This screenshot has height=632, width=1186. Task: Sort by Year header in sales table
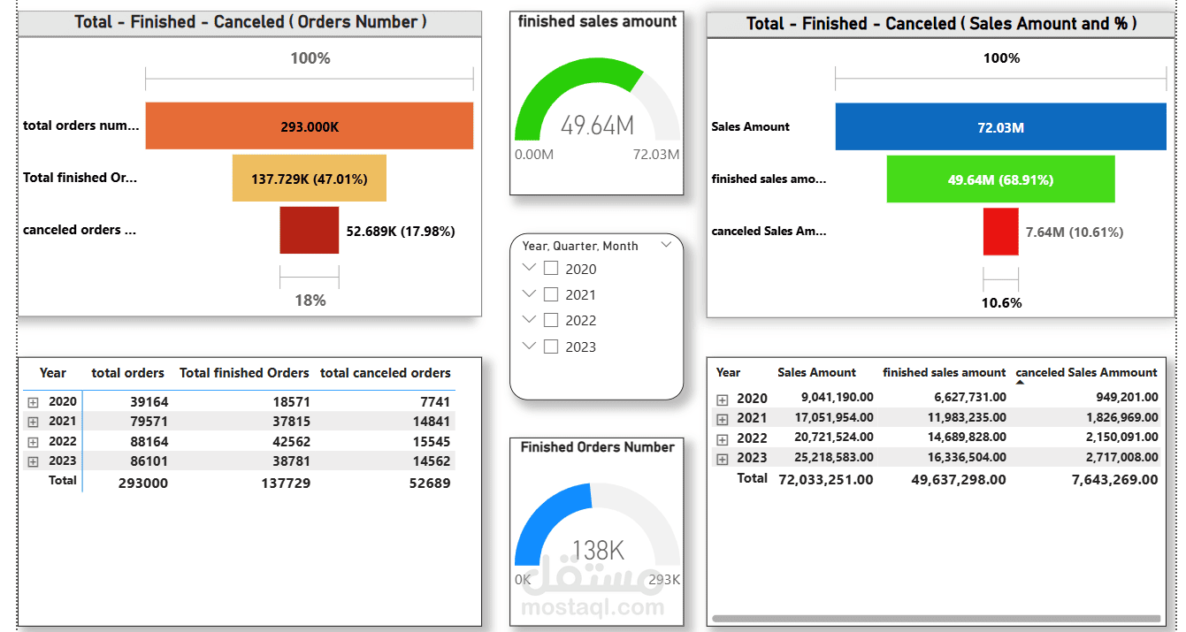coord(728,372)
